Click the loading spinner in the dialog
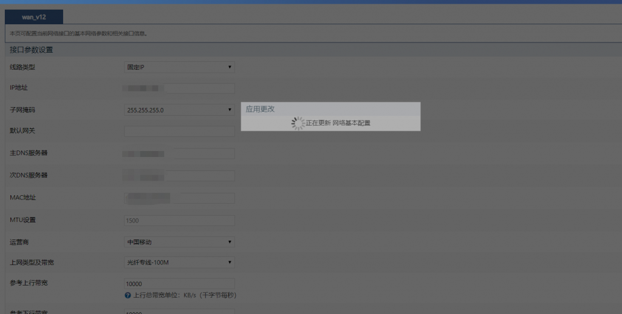 point(298,123)
